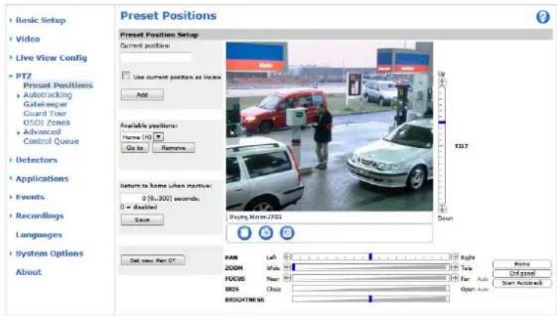Viewport: 557px width, 316px height.
Task: Open the Events menu item
Action: (x=31, y=197)
